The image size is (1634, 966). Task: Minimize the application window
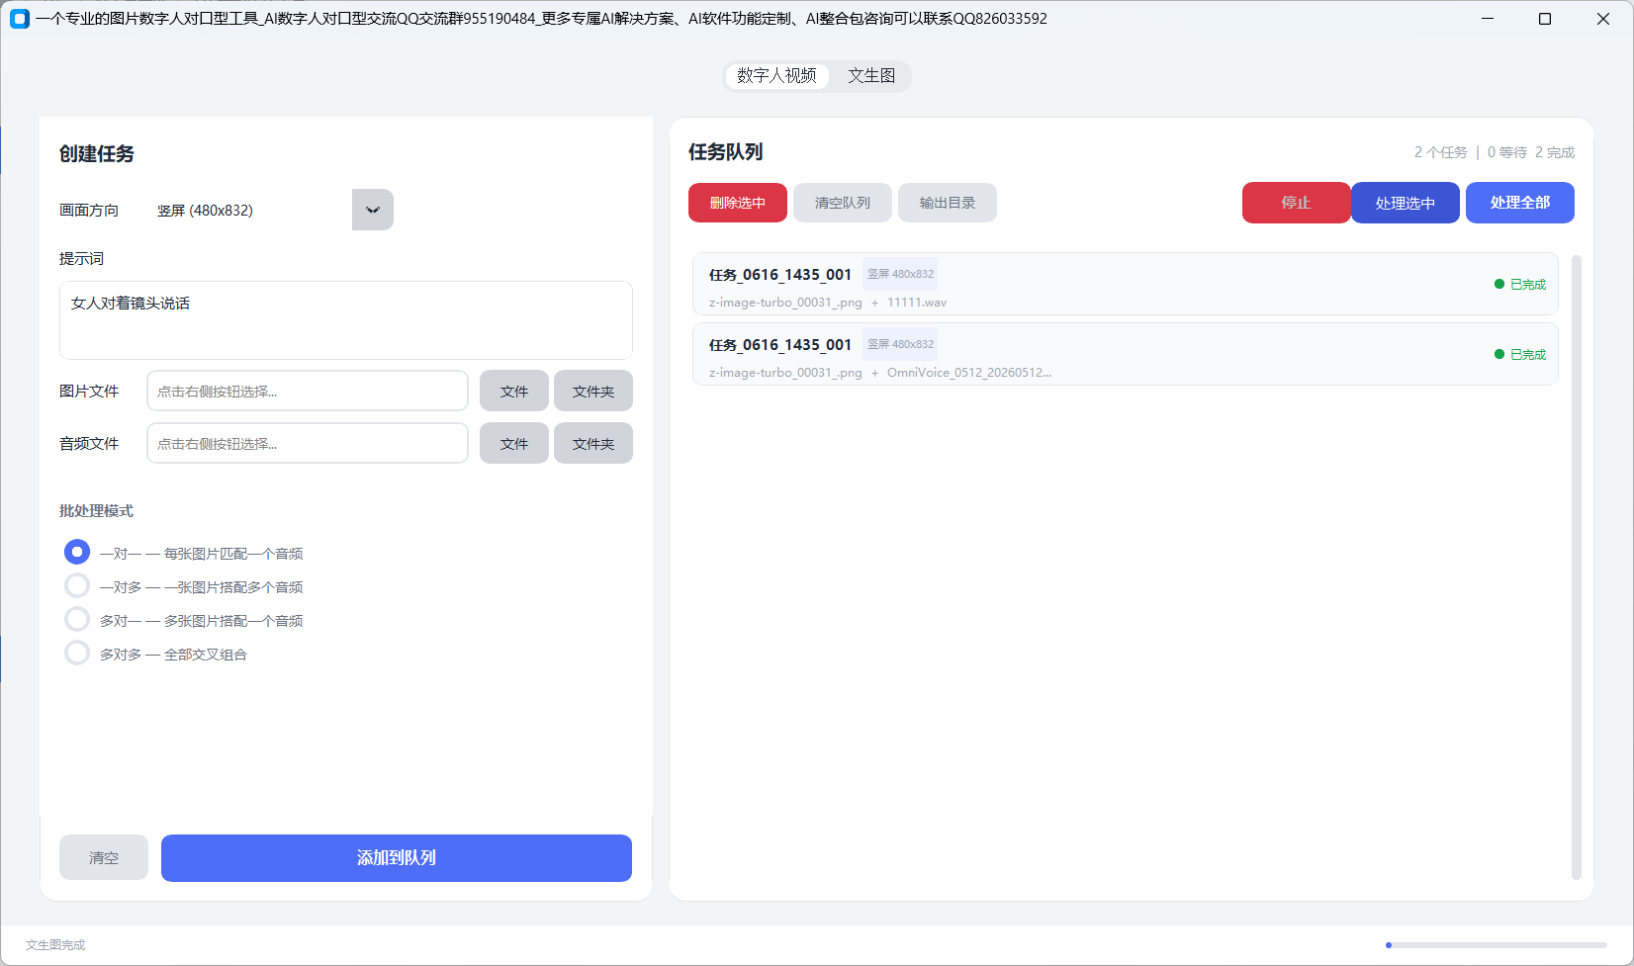click(x=1488, y=19)
